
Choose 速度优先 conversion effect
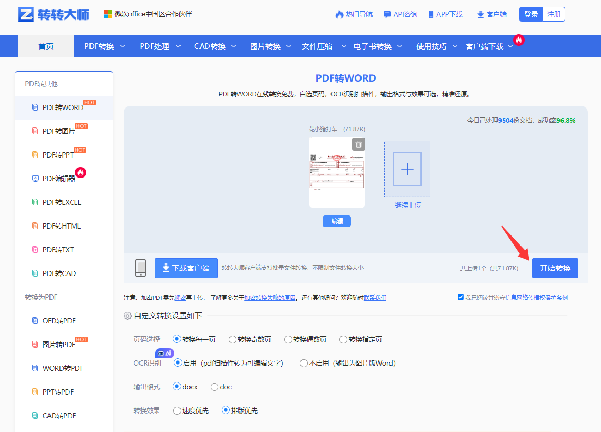[x=177, y=411]
